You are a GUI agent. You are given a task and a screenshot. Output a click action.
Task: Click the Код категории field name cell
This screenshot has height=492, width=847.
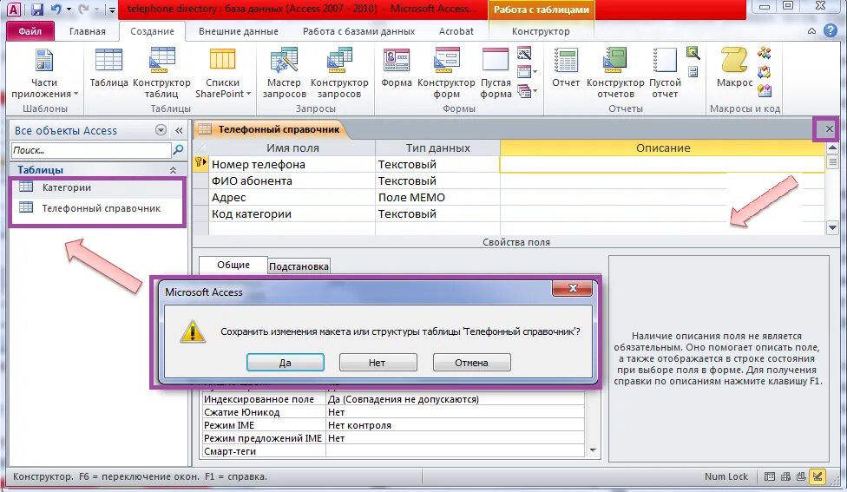pyautogui.click(x=292, y=213)
